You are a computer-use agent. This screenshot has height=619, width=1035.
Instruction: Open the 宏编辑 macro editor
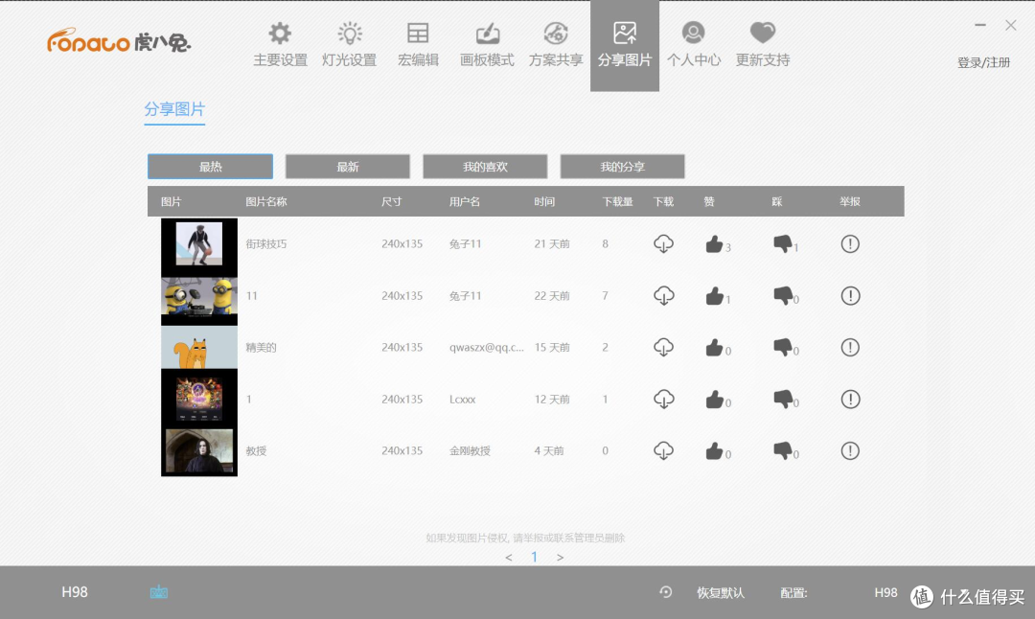pos(418,45)
